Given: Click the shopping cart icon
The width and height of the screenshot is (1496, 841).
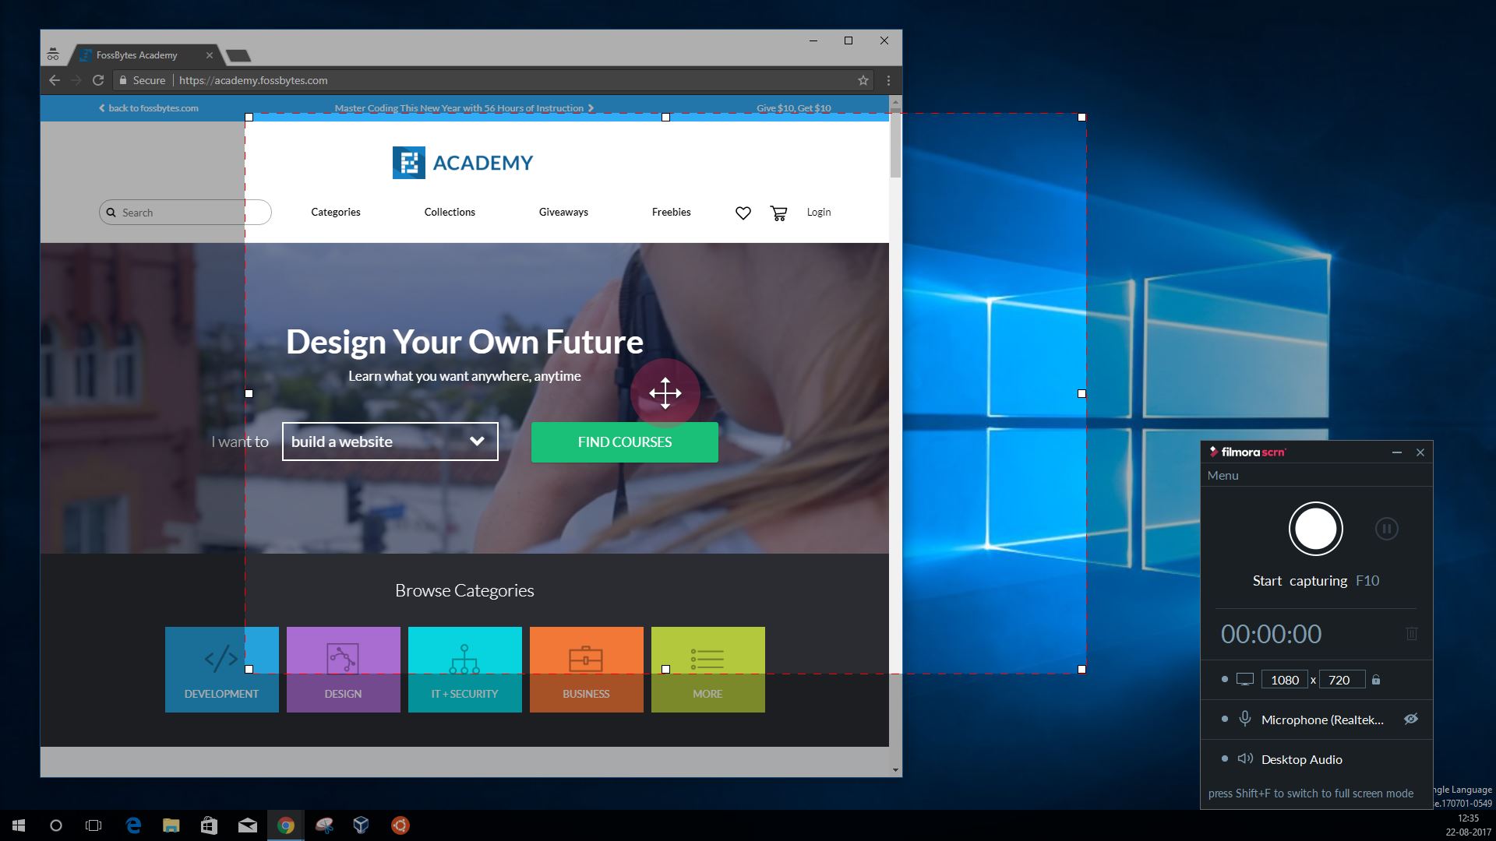Looking at the screenshot, I should (x=779, y=213).
